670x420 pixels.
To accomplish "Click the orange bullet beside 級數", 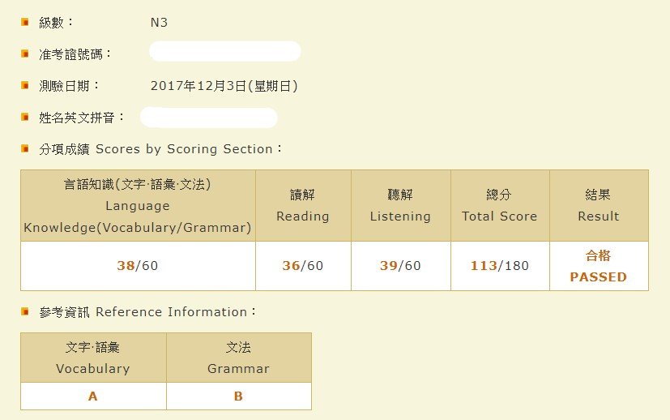I will (x=25, y=22).
